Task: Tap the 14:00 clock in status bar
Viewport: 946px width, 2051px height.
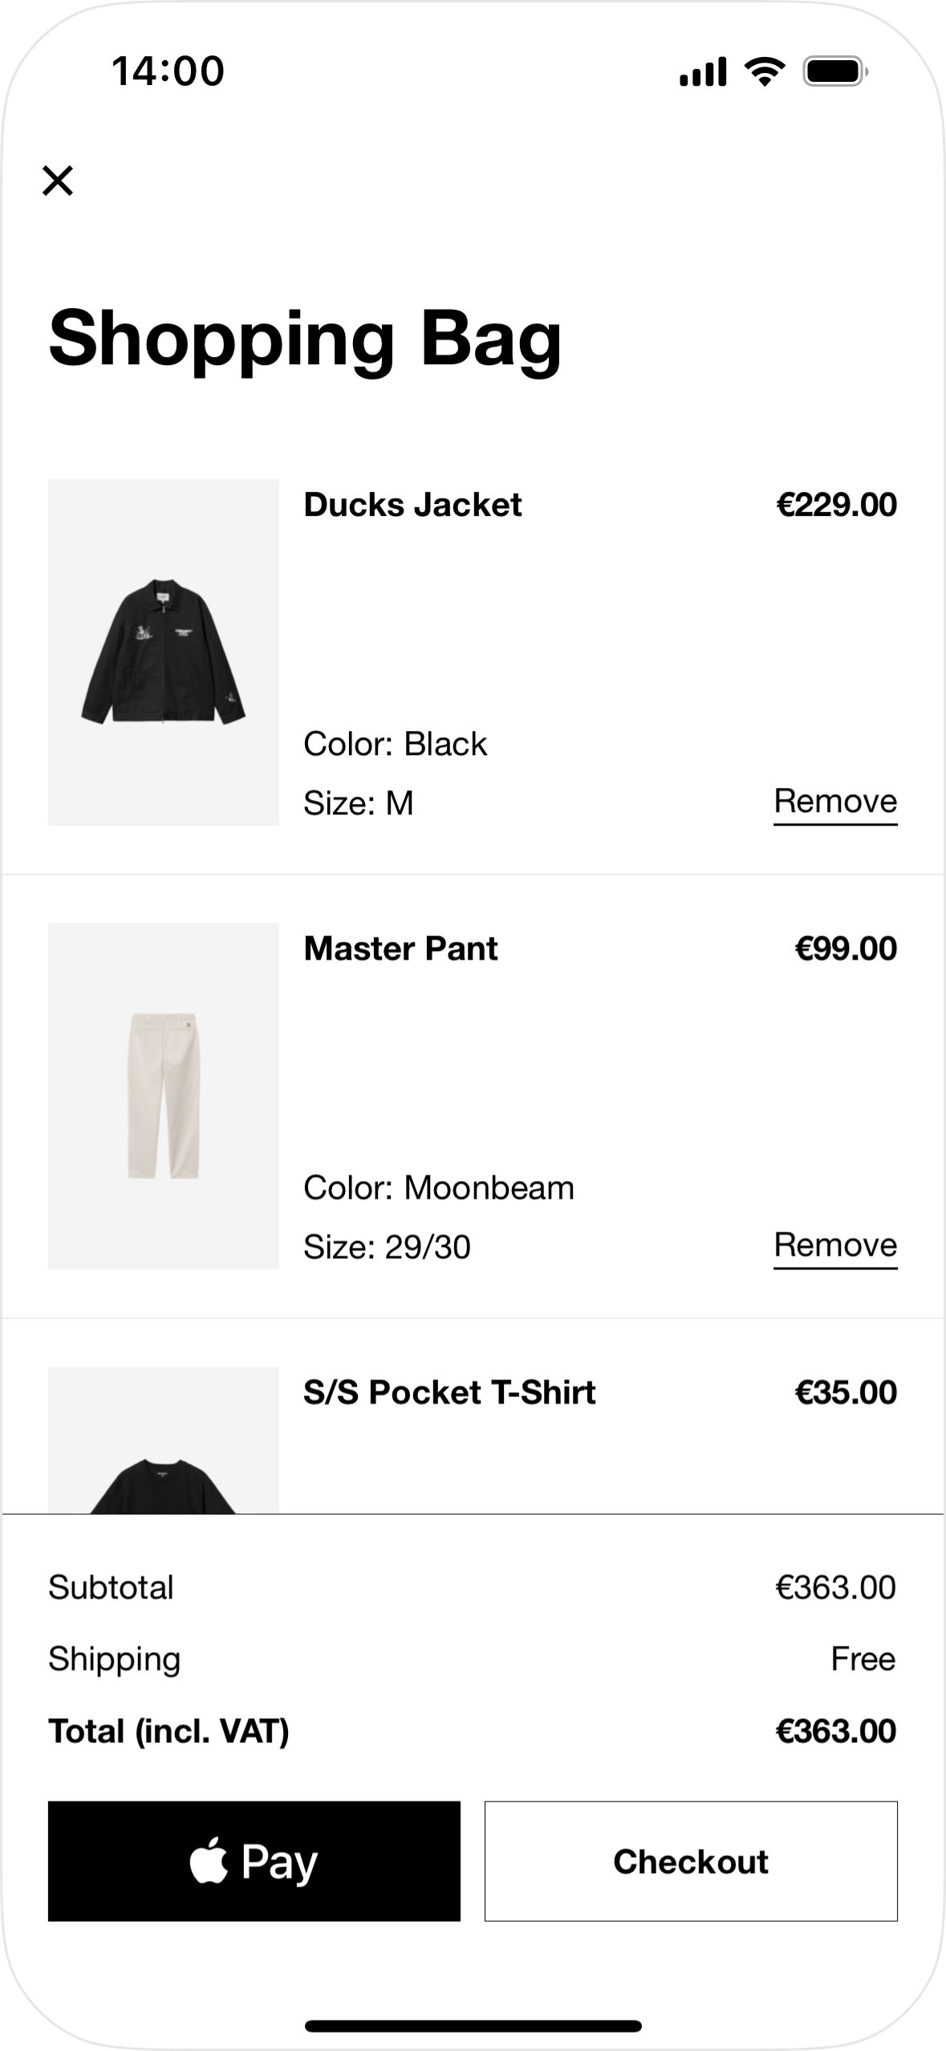Action: tap(168, 71)
